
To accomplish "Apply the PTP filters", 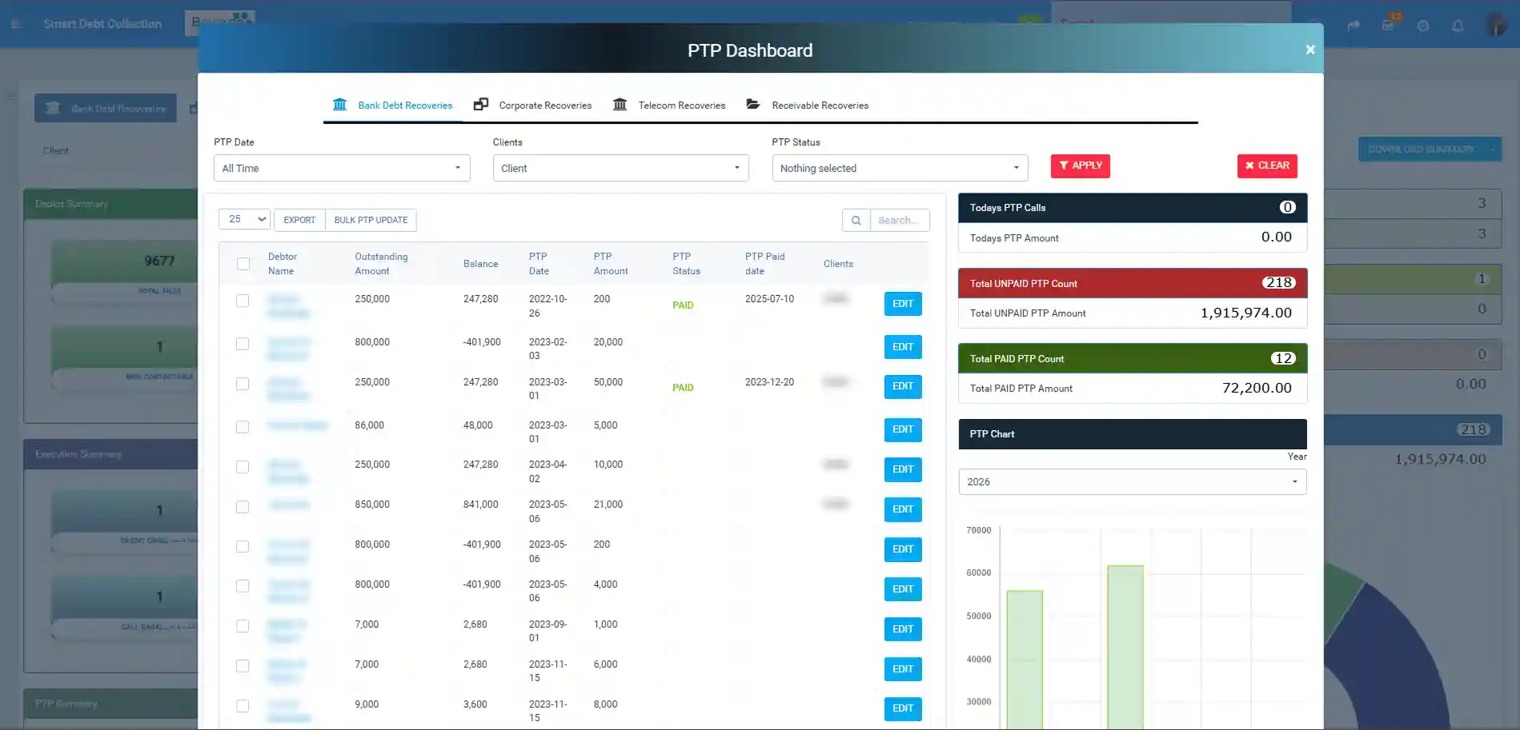I will pyautogui.click(x=1081, y=166).
